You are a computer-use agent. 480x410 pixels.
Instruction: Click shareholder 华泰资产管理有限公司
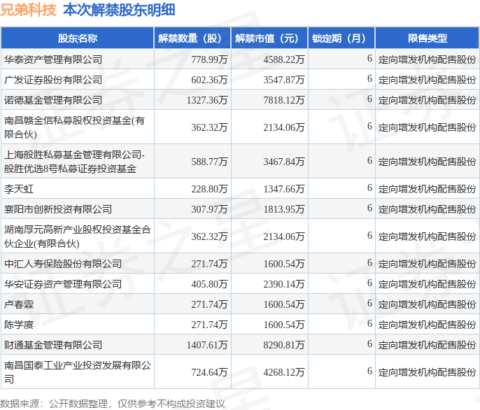[x=52, y=59]
